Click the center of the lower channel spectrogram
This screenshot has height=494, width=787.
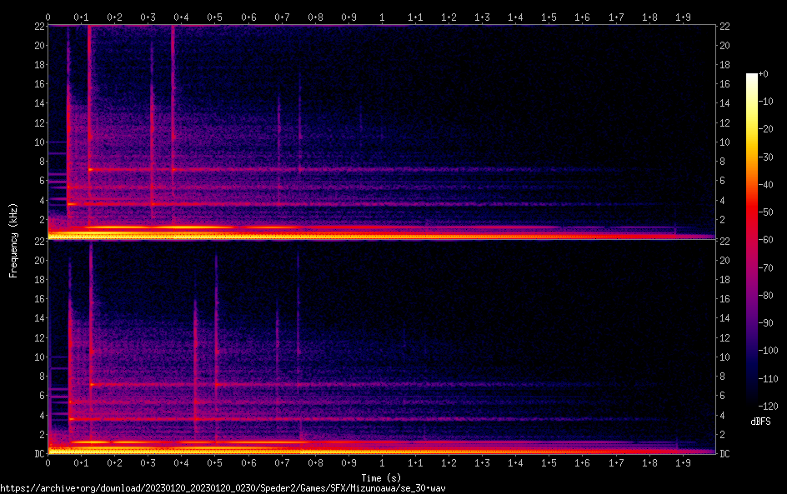[x=382, y=347]
